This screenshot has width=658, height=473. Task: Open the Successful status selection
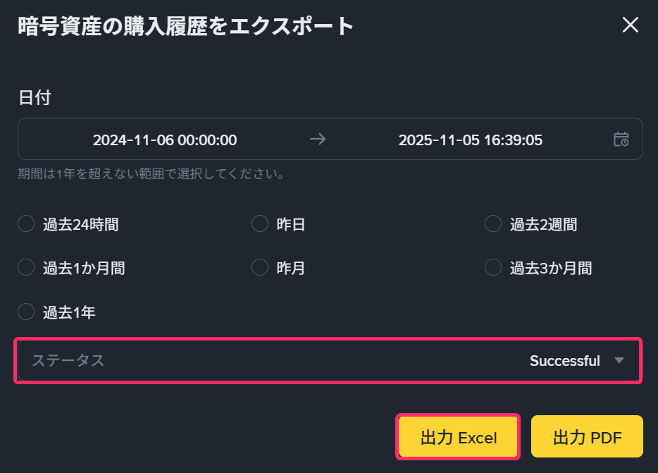tap(564, 361)
